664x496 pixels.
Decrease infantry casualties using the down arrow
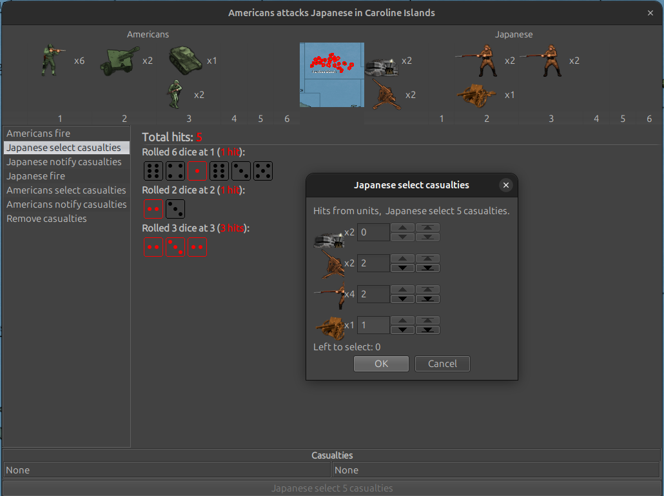pos(402,298)
